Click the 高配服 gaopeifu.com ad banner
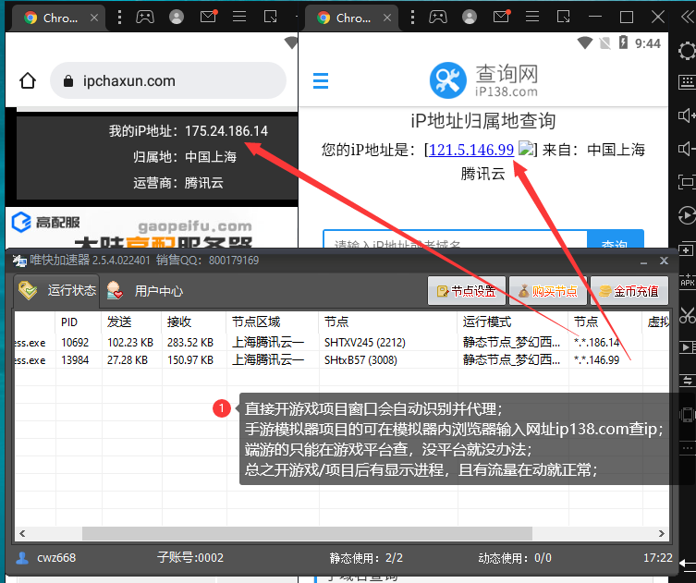Screen dimensions: 696x583 pyautogui.click(x=152, y=228)
